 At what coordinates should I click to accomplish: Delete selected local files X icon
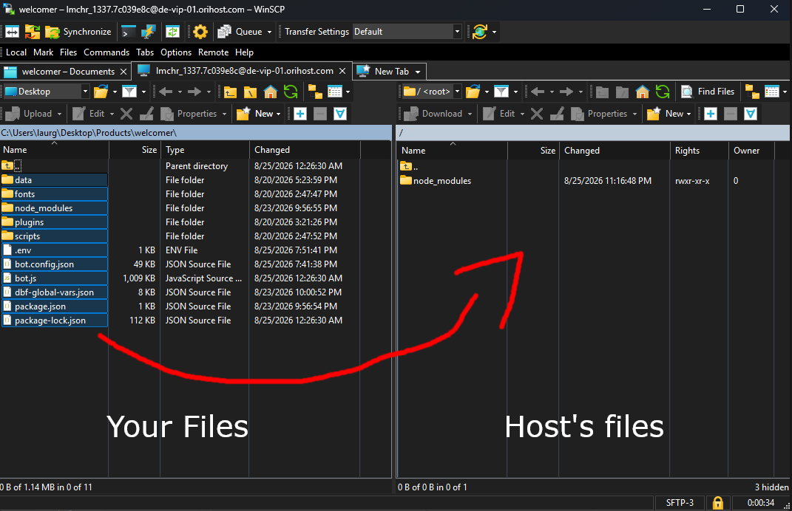(x=126, y=114)
